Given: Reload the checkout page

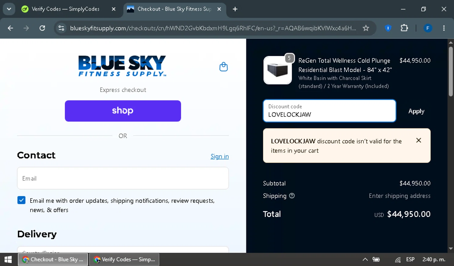Looking at the screenshot, I should [x=42, y=28].
